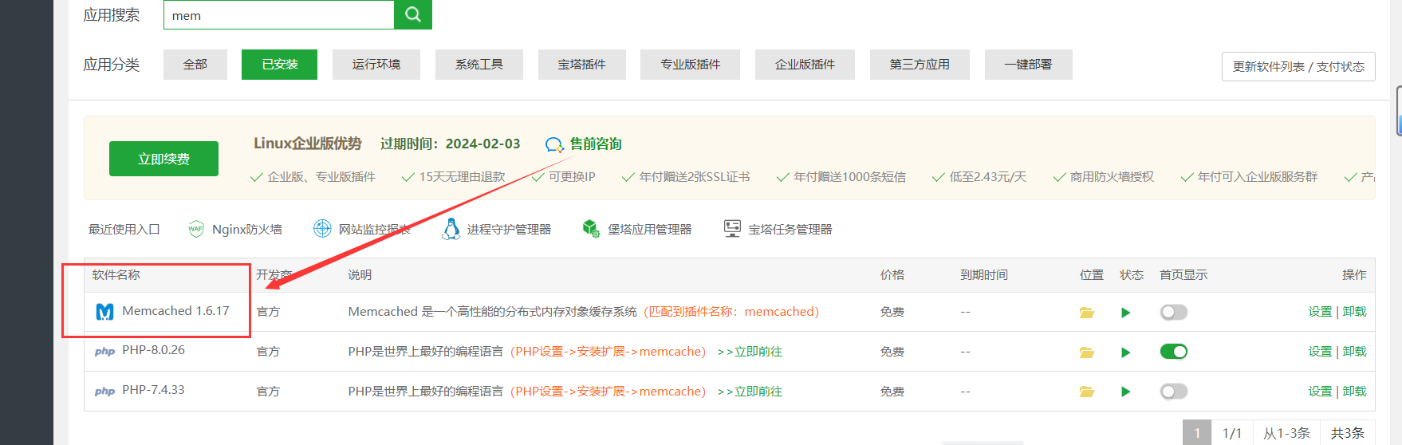Image resolution: width=1402 pixels, height=445 pixels.
Task: Click the PHP-8.0.26 php logo
Action: pos(104,352)
